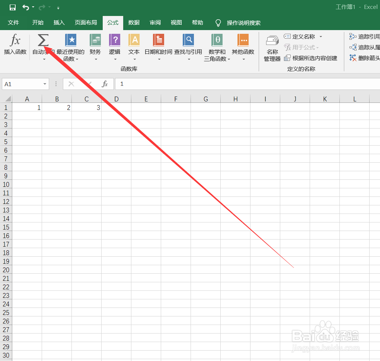380x361 pixels.
Task: Open the 逻辑 functions icon
Action: click(x=115, y=40)
